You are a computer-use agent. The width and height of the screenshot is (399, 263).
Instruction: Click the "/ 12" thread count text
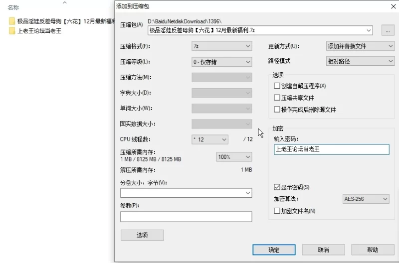coord(248,139)
